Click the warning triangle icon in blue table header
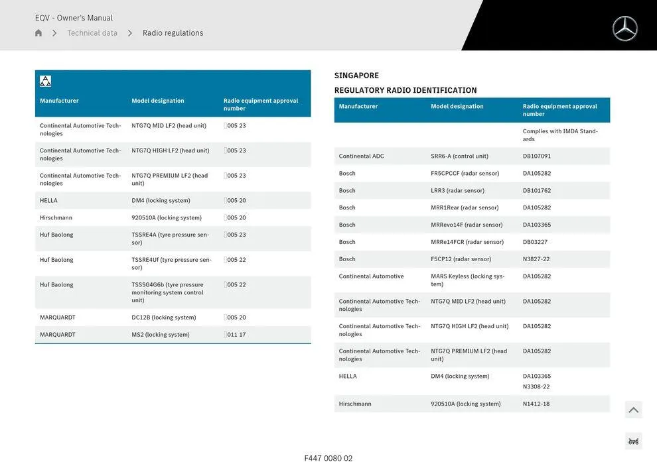 (x=44, y=80)
